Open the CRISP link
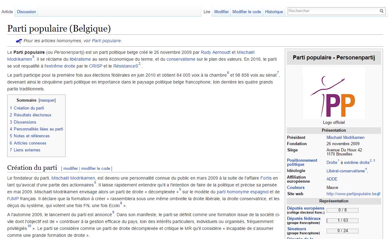This screenshot has width=388, height=239. pyautogui.click(x=96, y=66)
